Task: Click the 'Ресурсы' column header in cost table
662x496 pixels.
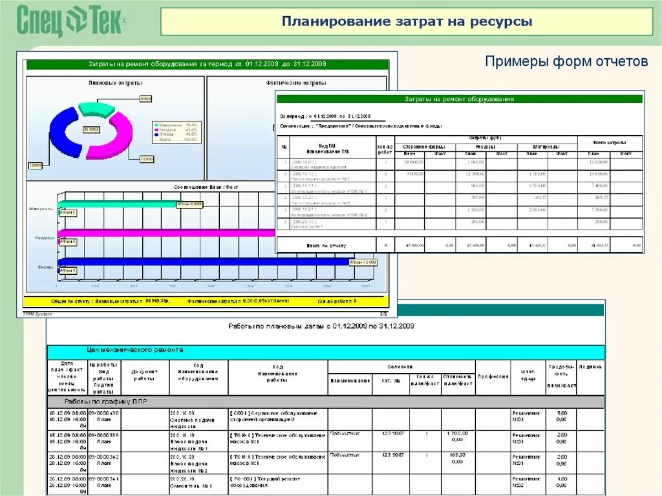Action: click(486, 147)
